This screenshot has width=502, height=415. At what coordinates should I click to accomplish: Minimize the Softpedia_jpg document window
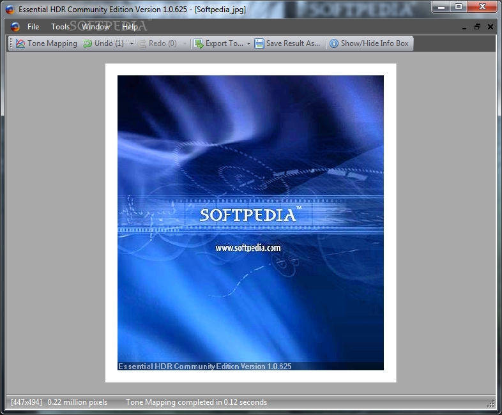(x=464, y=27)
